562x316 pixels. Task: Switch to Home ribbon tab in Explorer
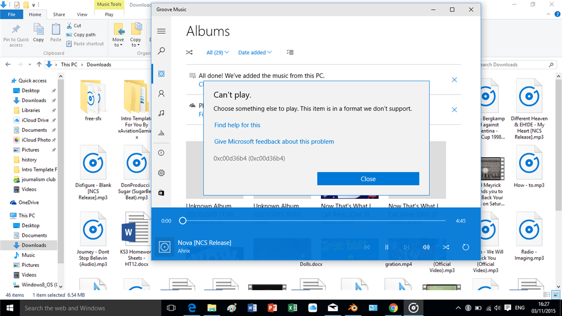point(35,14)
